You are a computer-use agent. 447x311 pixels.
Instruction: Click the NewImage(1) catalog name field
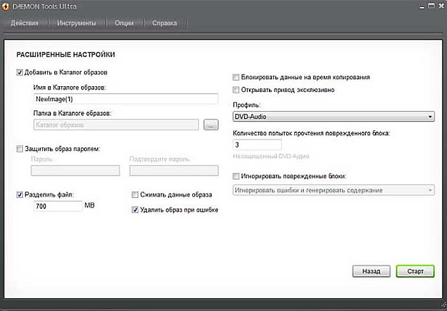(x=126, y=100)
